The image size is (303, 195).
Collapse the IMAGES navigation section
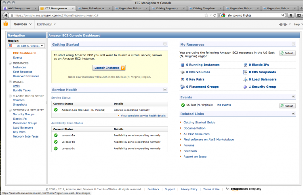pyautogui.click(x=10, y=82)
